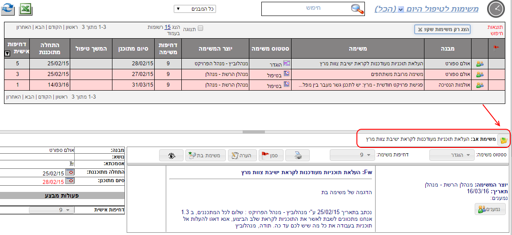Export the task list to Excel
Viewport: 512px width, 235px height.
pos(26,8)
